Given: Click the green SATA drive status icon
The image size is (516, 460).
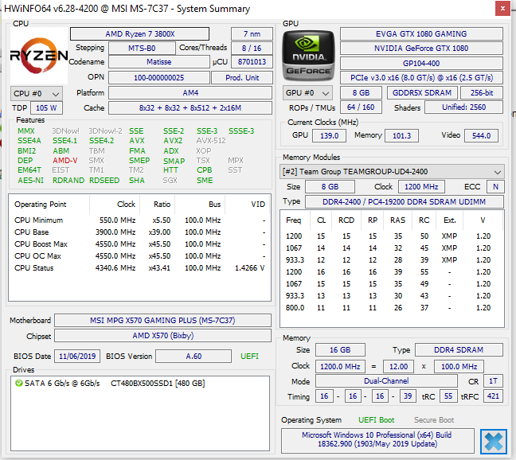Looking at the screenshot, I should pos(19,383).
